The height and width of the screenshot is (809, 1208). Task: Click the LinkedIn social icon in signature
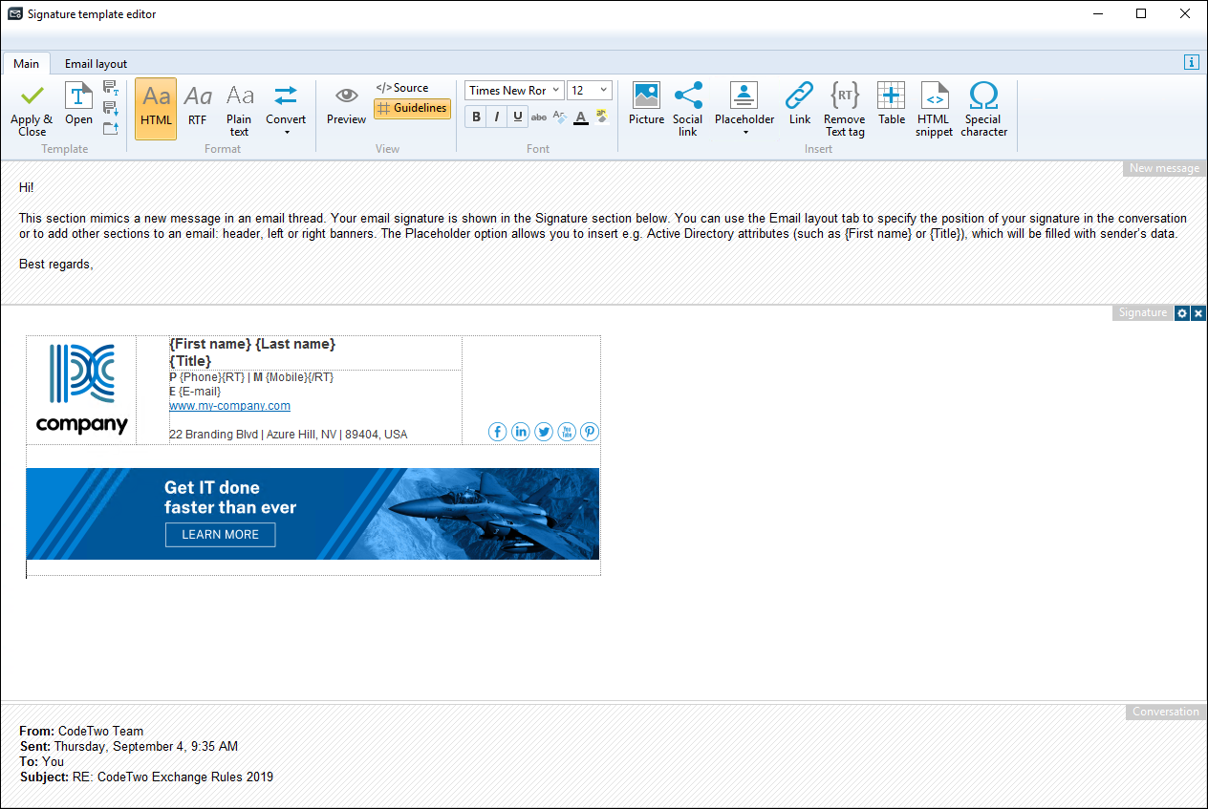coord(521,432)
